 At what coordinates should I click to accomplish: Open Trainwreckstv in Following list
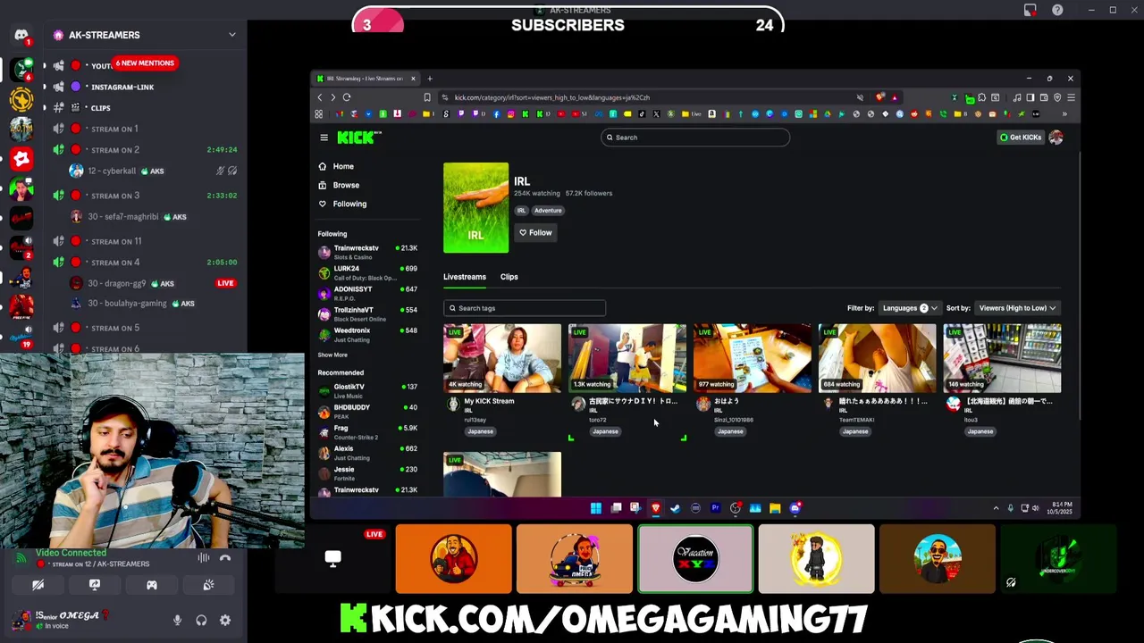click(x=368, y=251)
